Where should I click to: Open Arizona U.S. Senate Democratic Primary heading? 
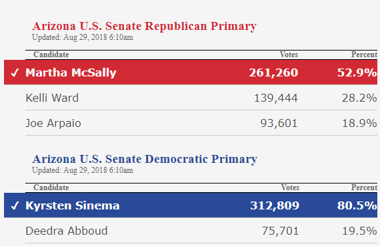point(145,159)
